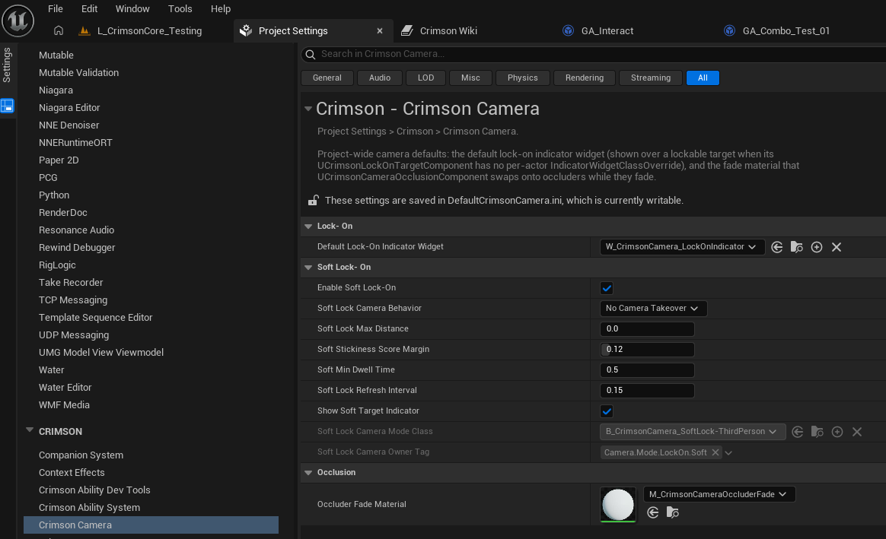Browse to Soft Lock Camera Mode Class asset
Image resolution: width=886 pixels, height=539 pixels.
point(817,432)
